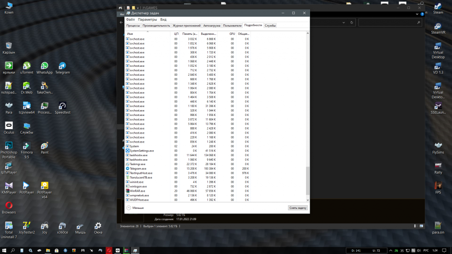
Task: Open the Opera icon on the taskbar
Action: pos(109,250)
